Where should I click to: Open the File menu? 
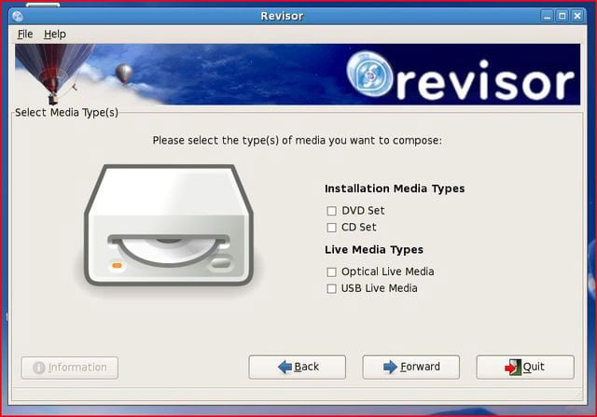(25, 35)
